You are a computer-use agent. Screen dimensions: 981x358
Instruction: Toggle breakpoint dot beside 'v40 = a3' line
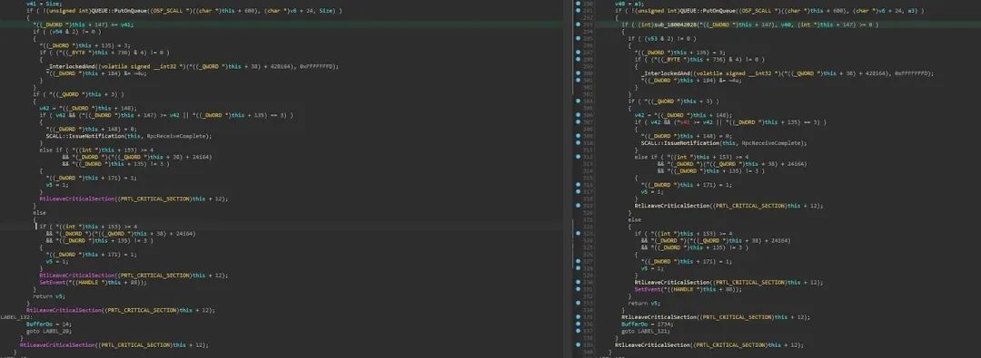pos(578,4)
